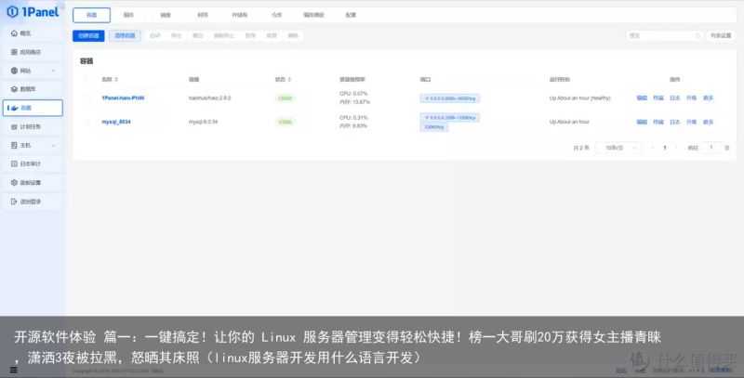The width and height of the screenshot is (744, 378).
Task: Click the 重启 toolbar button
Action: [x=198, y=35]
